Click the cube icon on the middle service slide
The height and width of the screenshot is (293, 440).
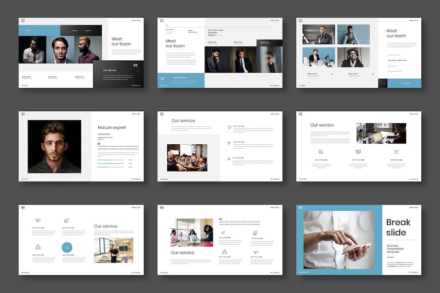tap(229, 127)
